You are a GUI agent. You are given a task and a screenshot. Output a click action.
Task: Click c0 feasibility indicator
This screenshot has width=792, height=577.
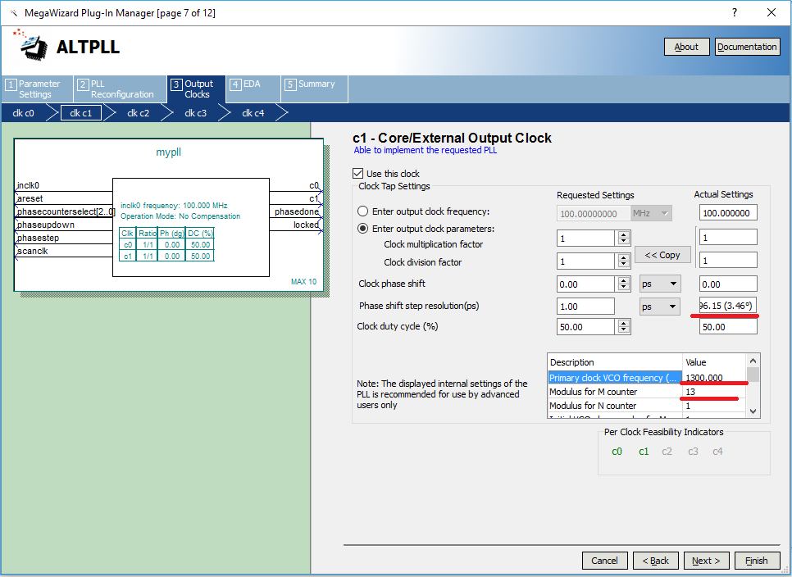617,452
